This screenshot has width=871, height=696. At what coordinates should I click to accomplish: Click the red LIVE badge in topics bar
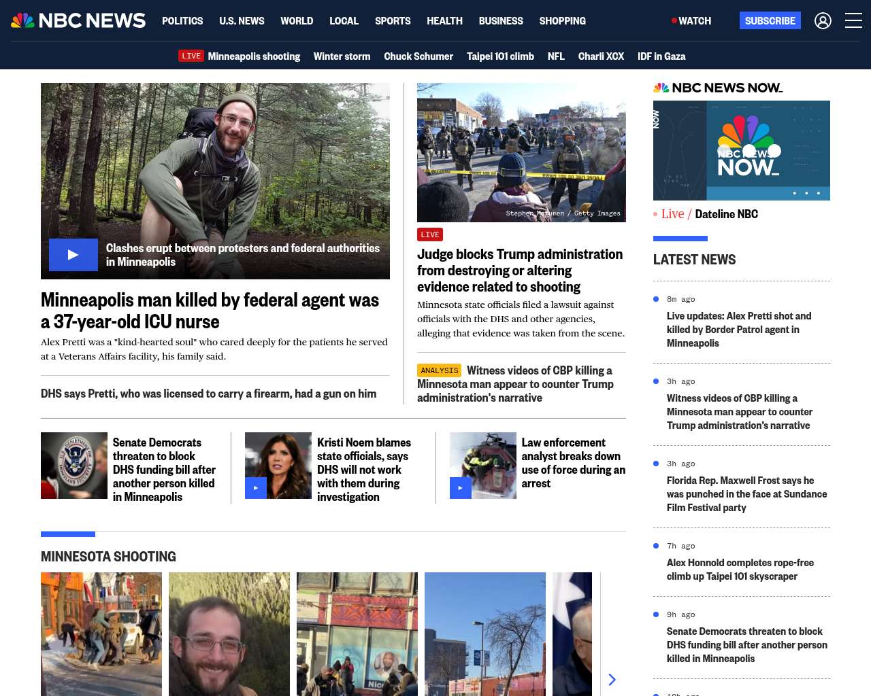click(191, 56)
